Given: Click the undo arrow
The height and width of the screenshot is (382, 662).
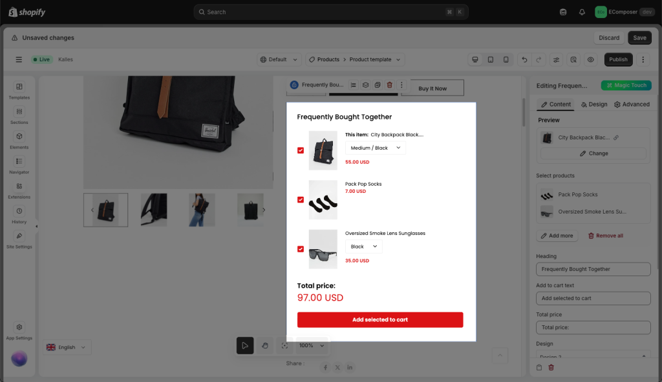Looking at the screenshot, I should tap(524, 59).
